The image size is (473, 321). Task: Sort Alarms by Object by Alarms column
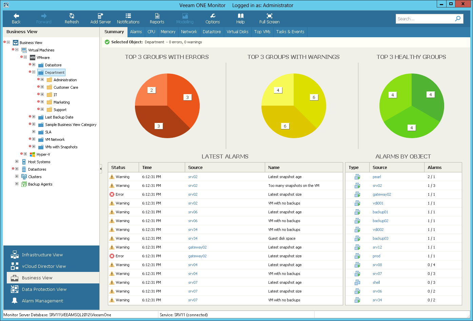coord(443,167)
